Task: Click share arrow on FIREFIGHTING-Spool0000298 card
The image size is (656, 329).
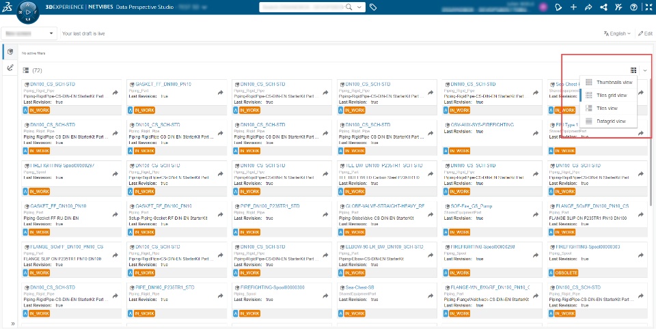Action: tap(535, 255)
